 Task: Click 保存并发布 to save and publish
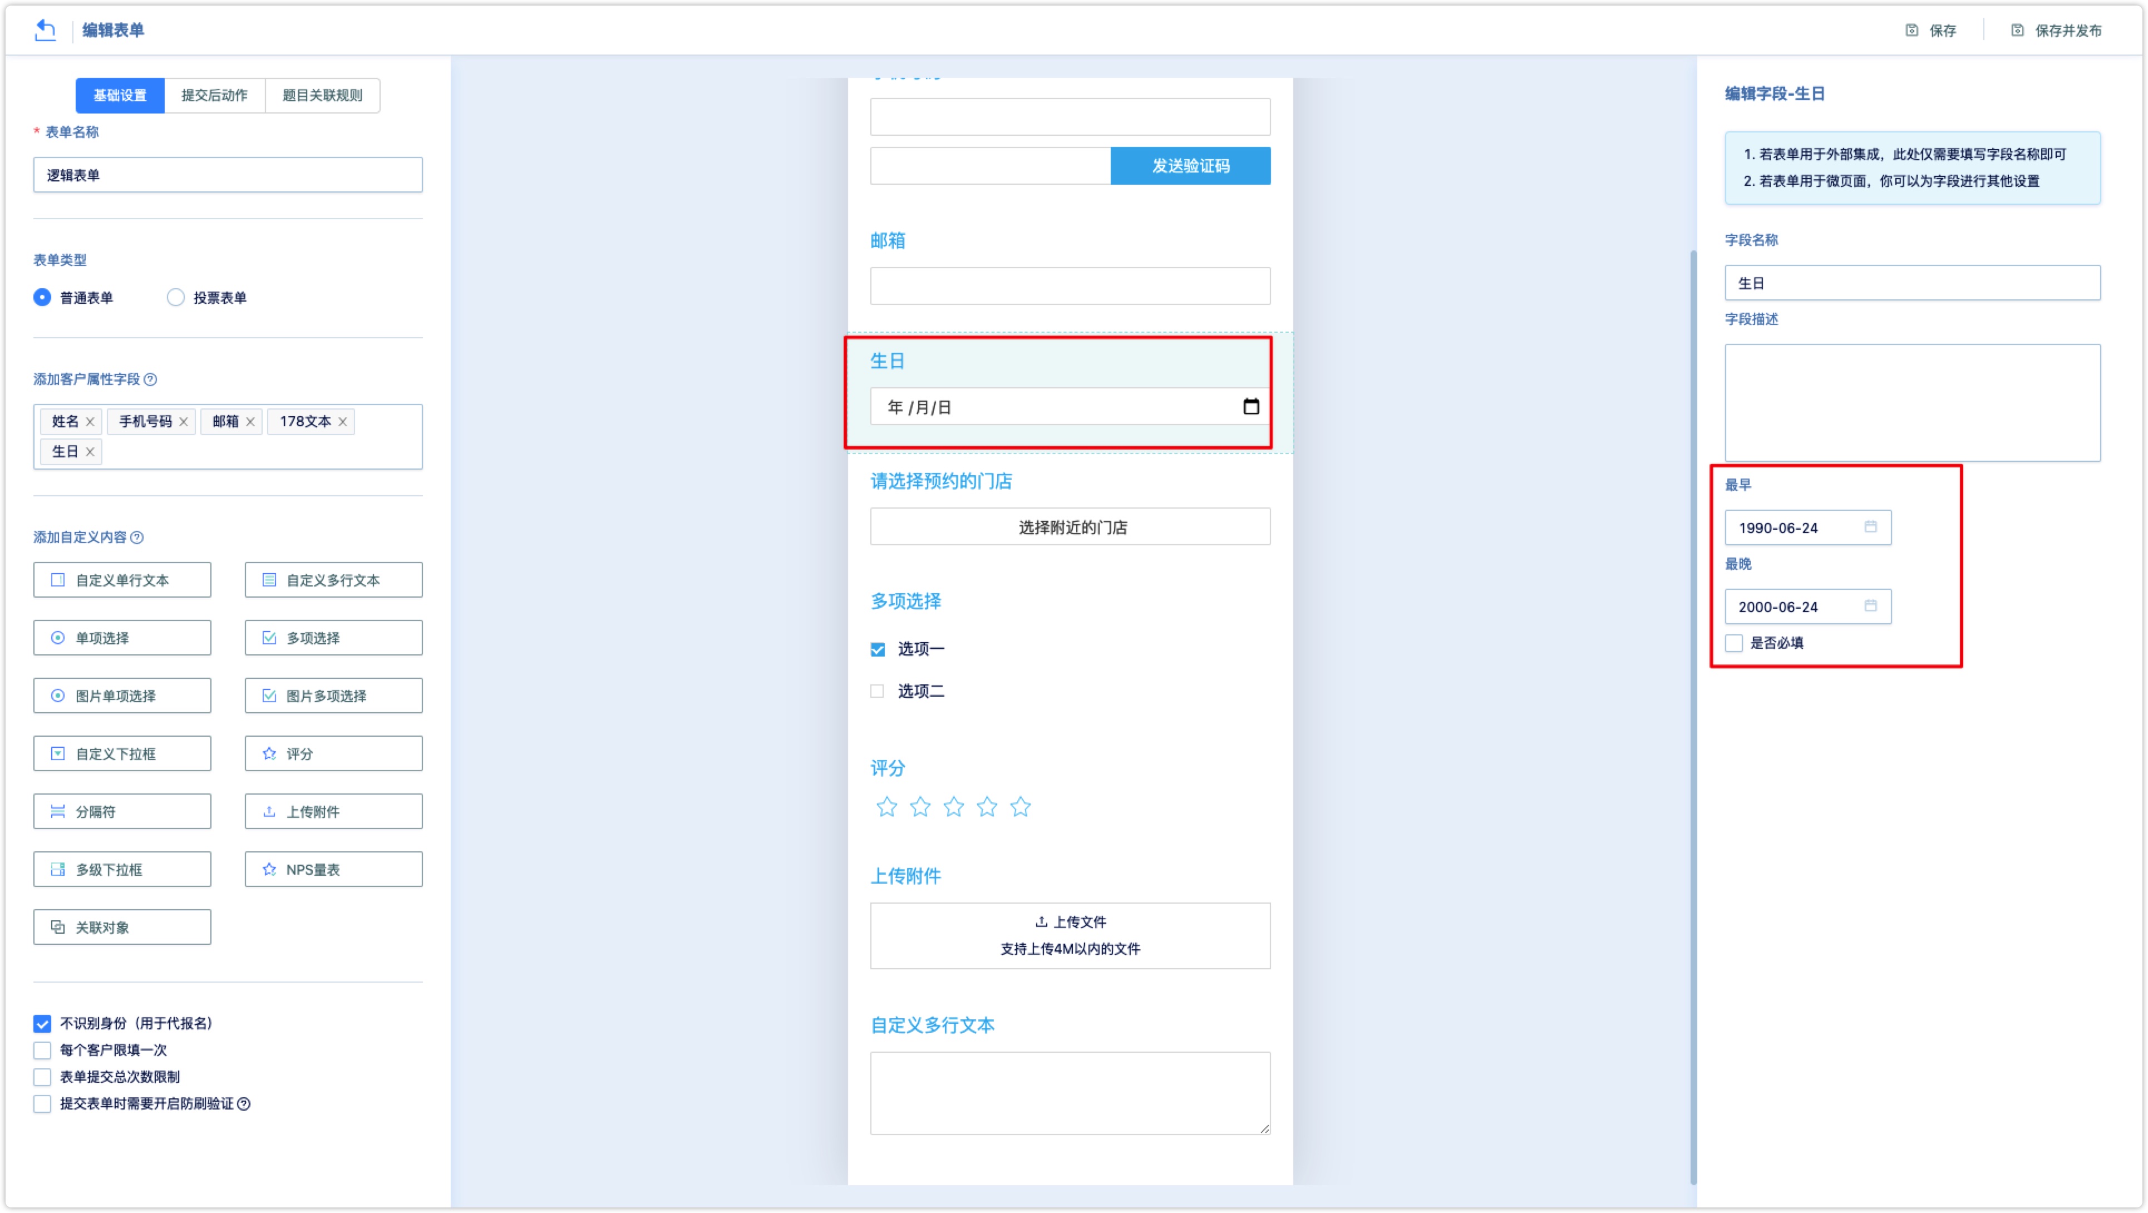click(2056, 30)
